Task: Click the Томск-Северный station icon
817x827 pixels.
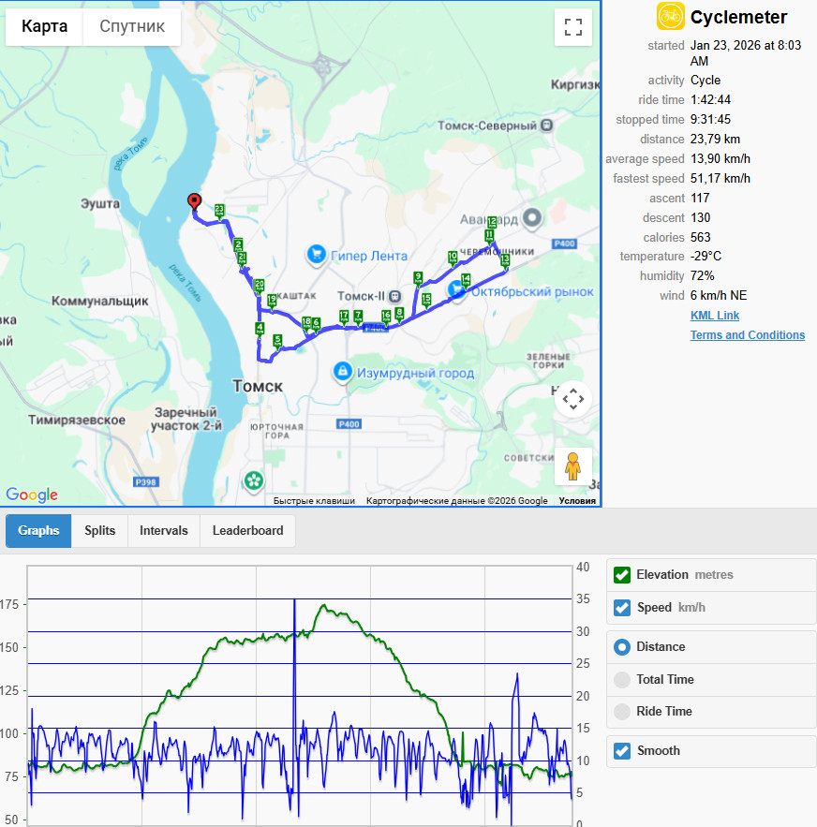Action: 547,126
